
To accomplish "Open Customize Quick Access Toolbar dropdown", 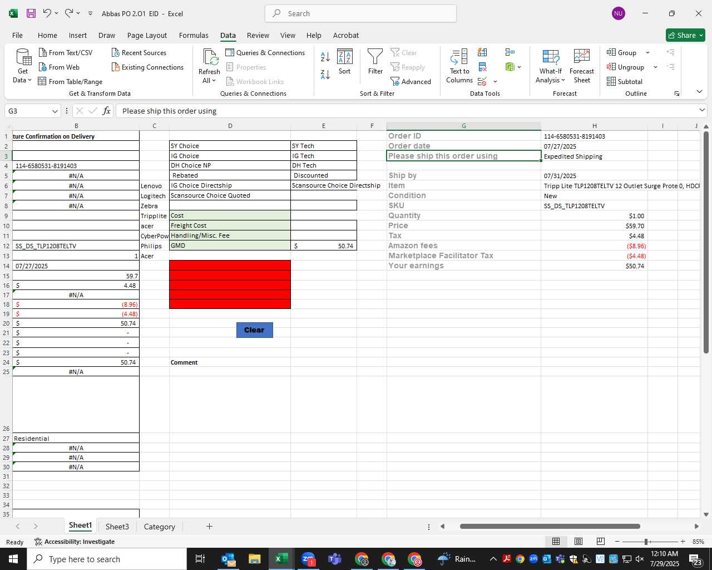I will [90, 13].
